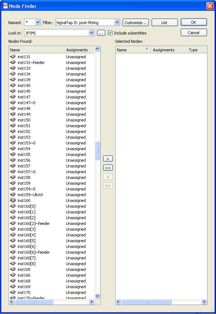The image size is (216, 314).
Task: Click the Nodes Found vertical scrollbar thumb
Action: 97,150
